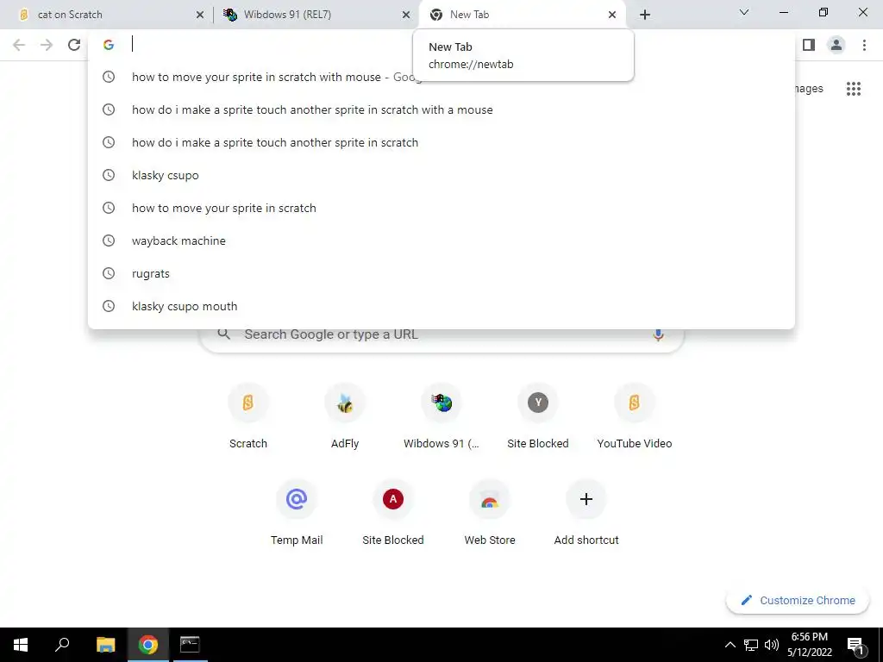Open the notification center icon
Viewport: 883px width, 662px height.
tap(855, 645)
